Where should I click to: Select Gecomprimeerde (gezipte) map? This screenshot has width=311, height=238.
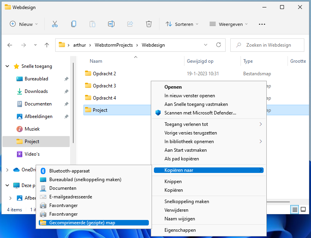(94, 223)
